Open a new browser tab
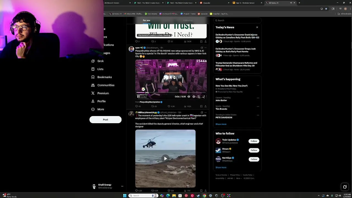This screenshot has width=352, height=198. pyautogui.click(x=299, y=3)
